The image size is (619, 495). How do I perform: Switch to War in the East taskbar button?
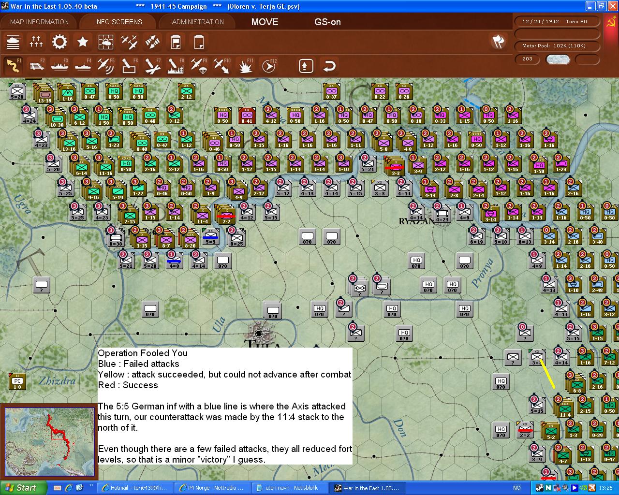tap(367, 488)
